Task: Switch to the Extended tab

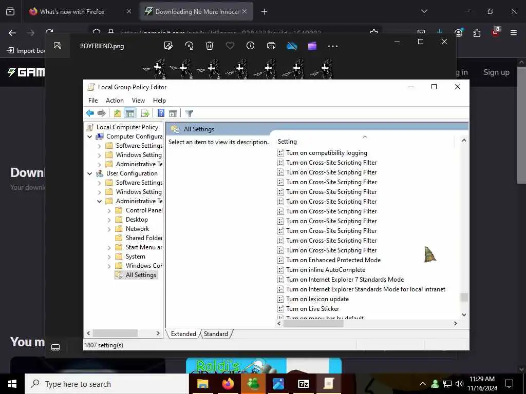Action: (183, 333)
